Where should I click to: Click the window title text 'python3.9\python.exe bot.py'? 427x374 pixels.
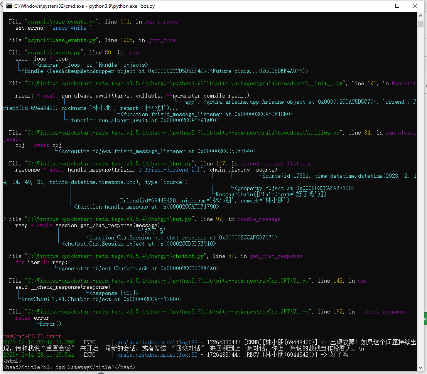tap(122, 6)
